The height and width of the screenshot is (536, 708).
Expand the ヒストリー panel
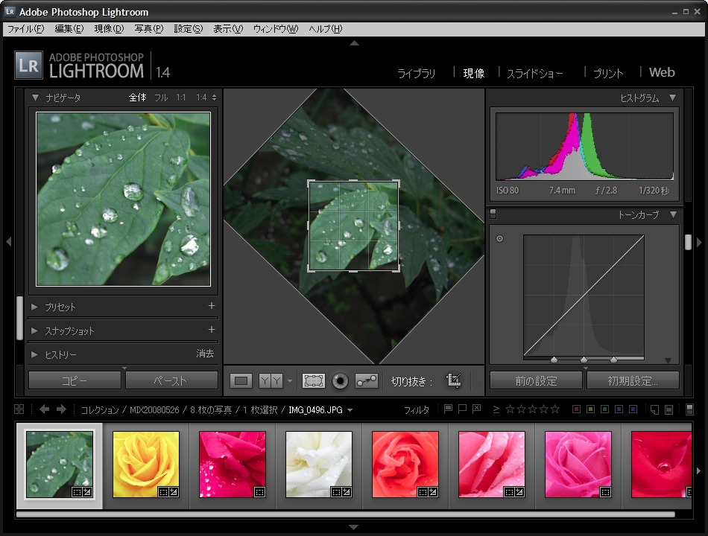[x=35, y=354]
